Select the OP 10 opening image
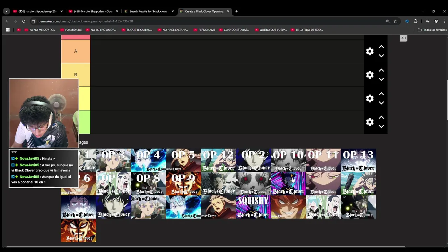Screen dimensions: 448x252 288,160
